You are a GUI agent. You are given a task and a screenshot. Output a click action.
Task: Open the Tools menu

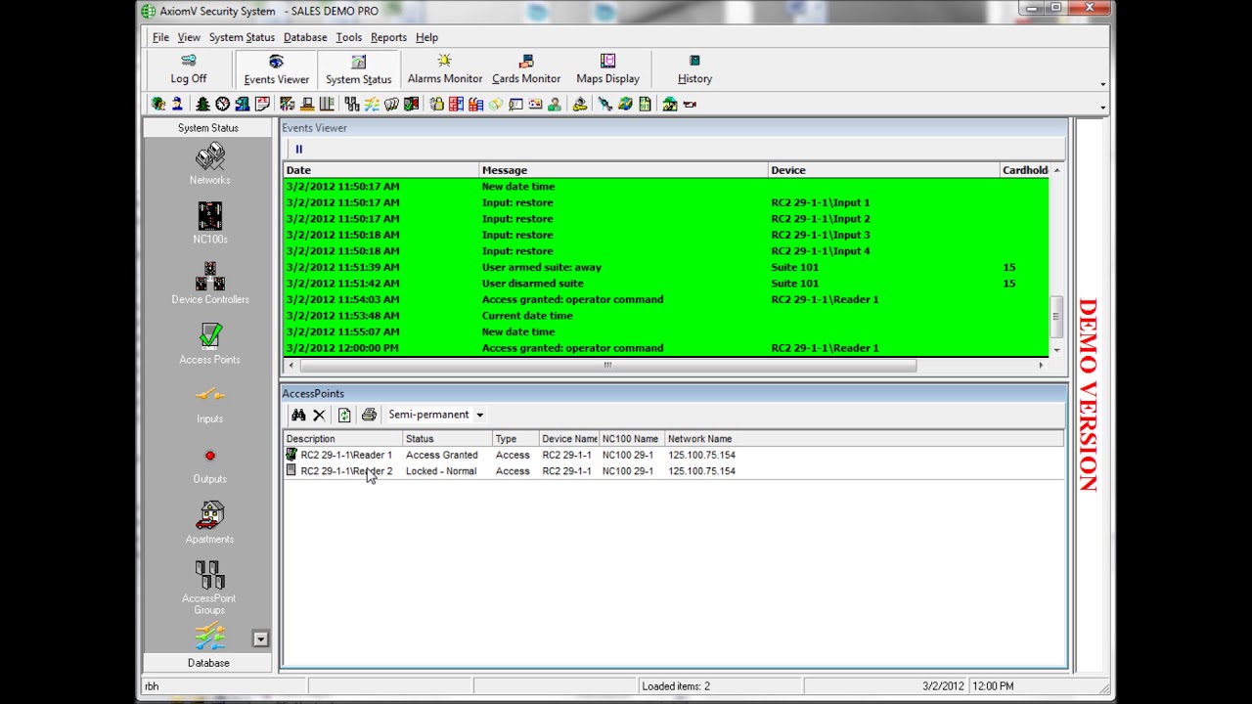[348, 37]
